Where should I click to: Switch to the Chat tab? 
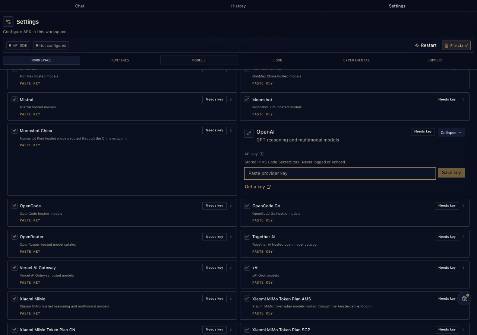tap(80, 6)
